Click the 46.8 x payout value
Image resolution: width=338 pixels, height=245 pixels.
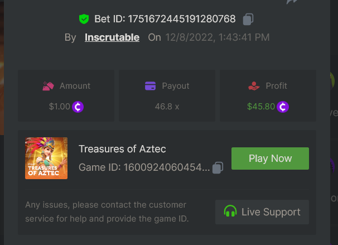pyautogui.click(x=167, y=106)
